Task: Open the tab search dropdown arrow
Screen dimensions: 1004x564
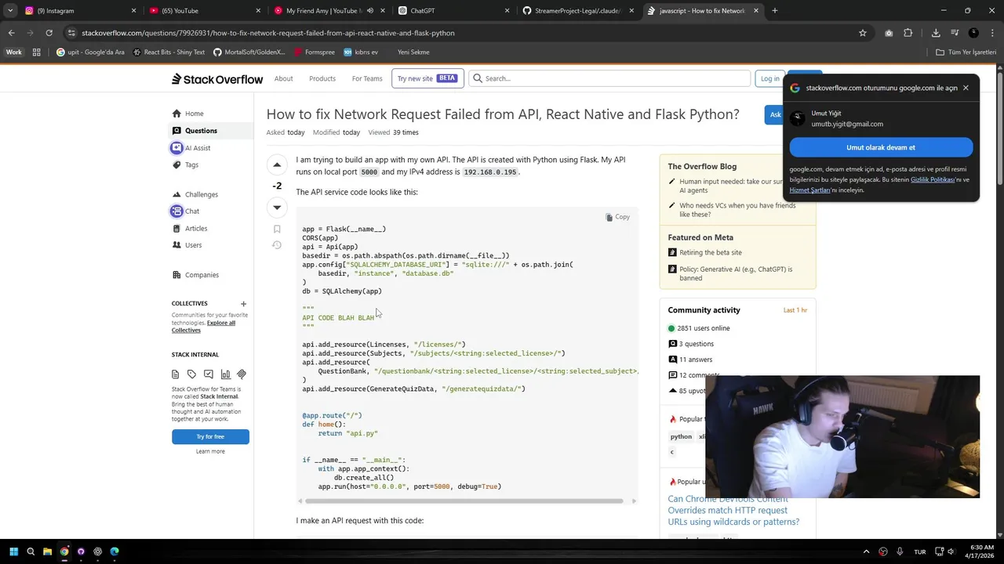Action: tap(10, 11)
